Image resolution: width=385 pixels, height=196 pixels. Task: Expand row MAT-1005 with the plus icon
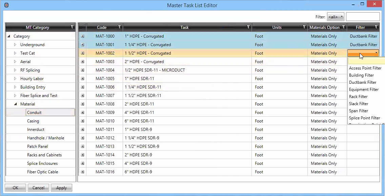coord(82,79)
